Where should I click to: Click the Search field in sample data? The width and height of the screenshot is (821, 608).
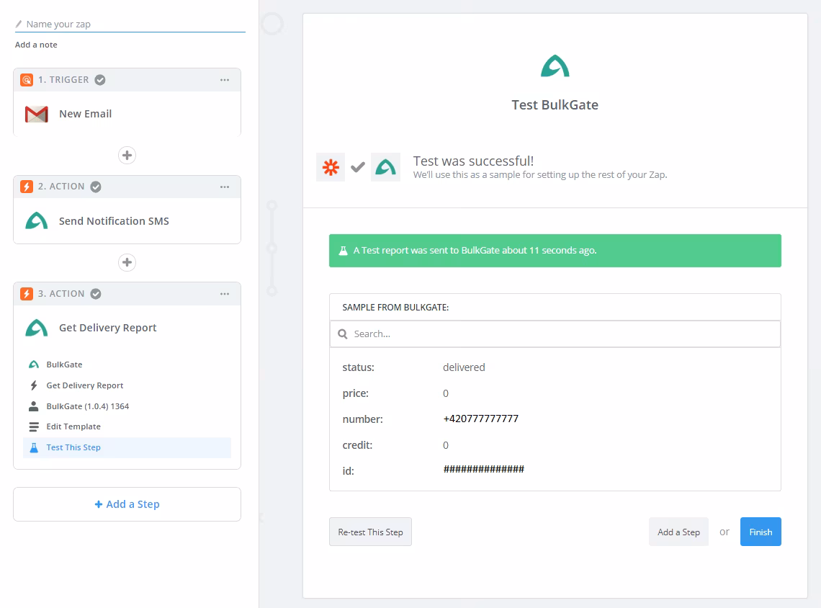click(x=555, y=334)
